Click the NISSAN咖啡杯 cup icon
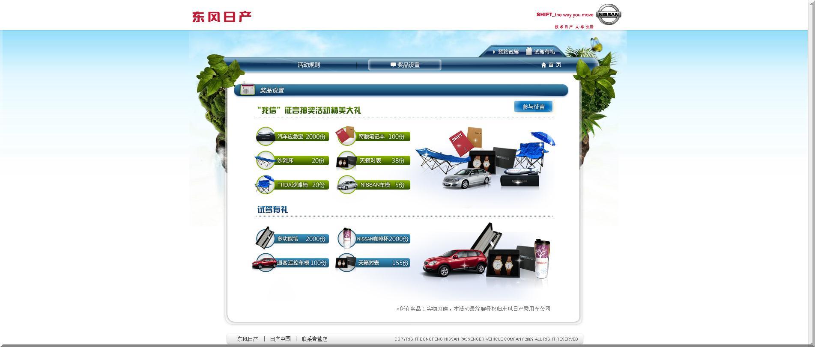 point(347,238)
